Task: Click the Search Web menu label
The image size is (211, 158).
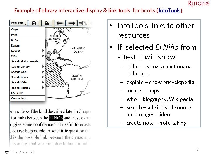Action: 19,72
